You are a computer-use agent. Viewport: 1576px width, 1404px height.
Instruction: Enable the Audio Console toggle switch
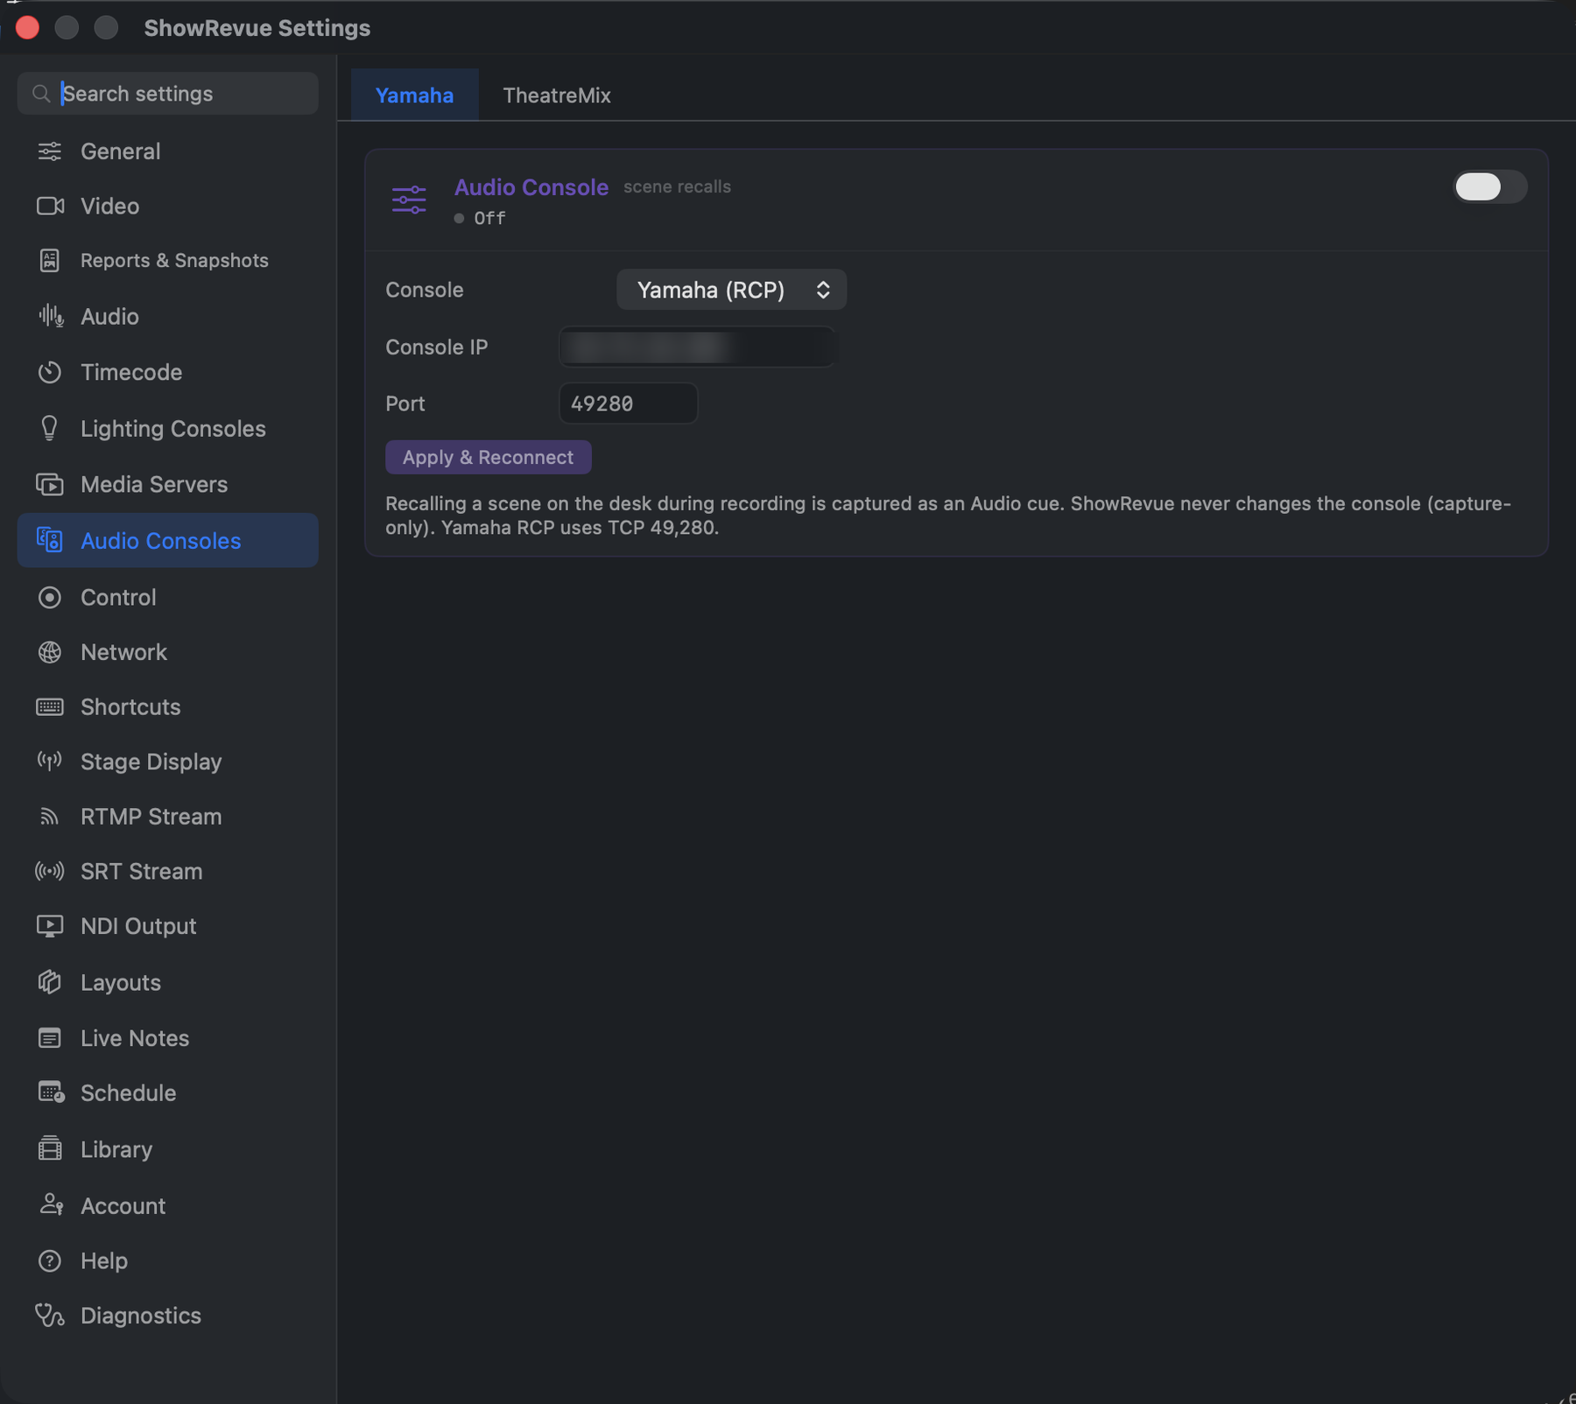click(1489, 186)
